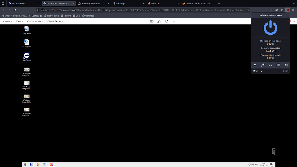This screenshot has height=167, width=297.
Task: Expand the More section in uBlock popup
Action: pyautogui.click(x=257, y=71)
